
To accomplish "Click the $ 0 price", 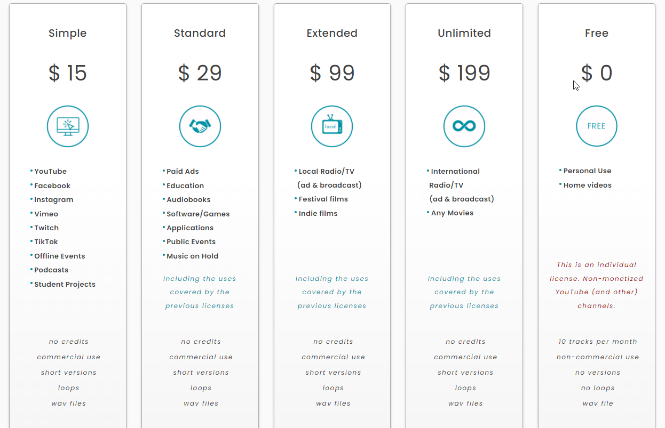I will coord(597,73).
